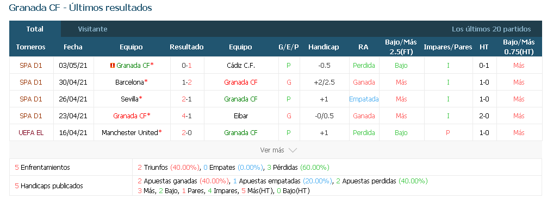The width and height of the screenshot is (547, 198).
Task: Click Manchester United team link
Action: [130, 132]
